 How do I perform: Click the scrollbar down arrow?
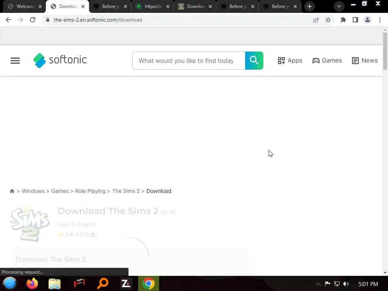pyautogui.click(x=385, y=273)
